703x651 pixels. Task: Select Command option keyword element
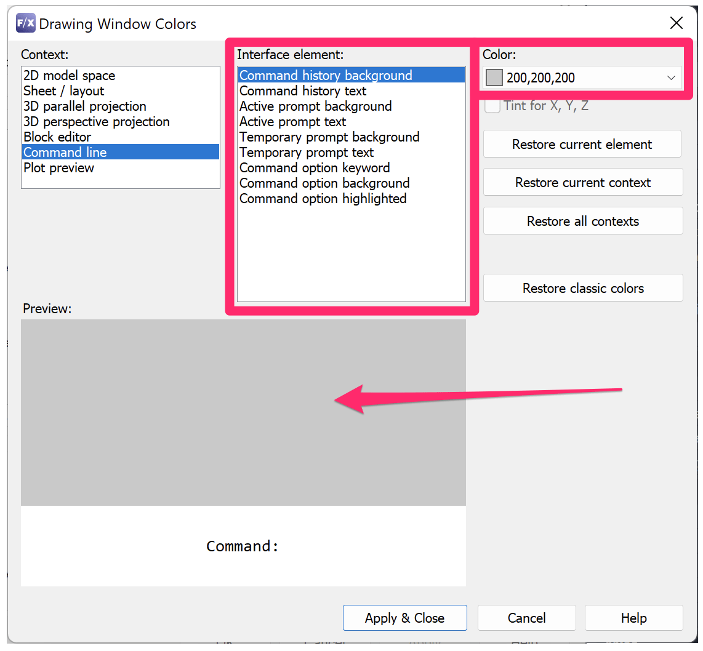(x=315, y=167)
